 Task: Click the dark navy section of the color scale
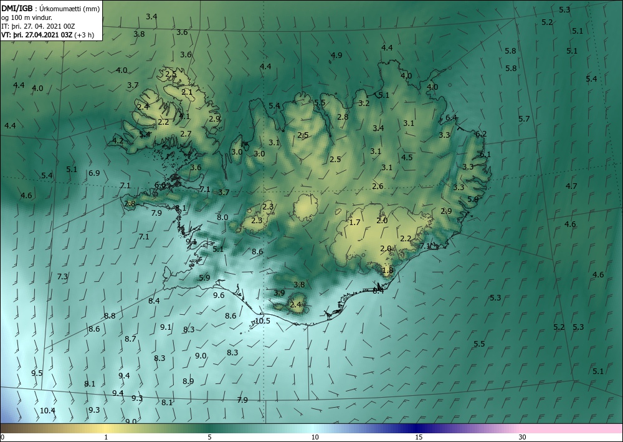tap(417, 428)
